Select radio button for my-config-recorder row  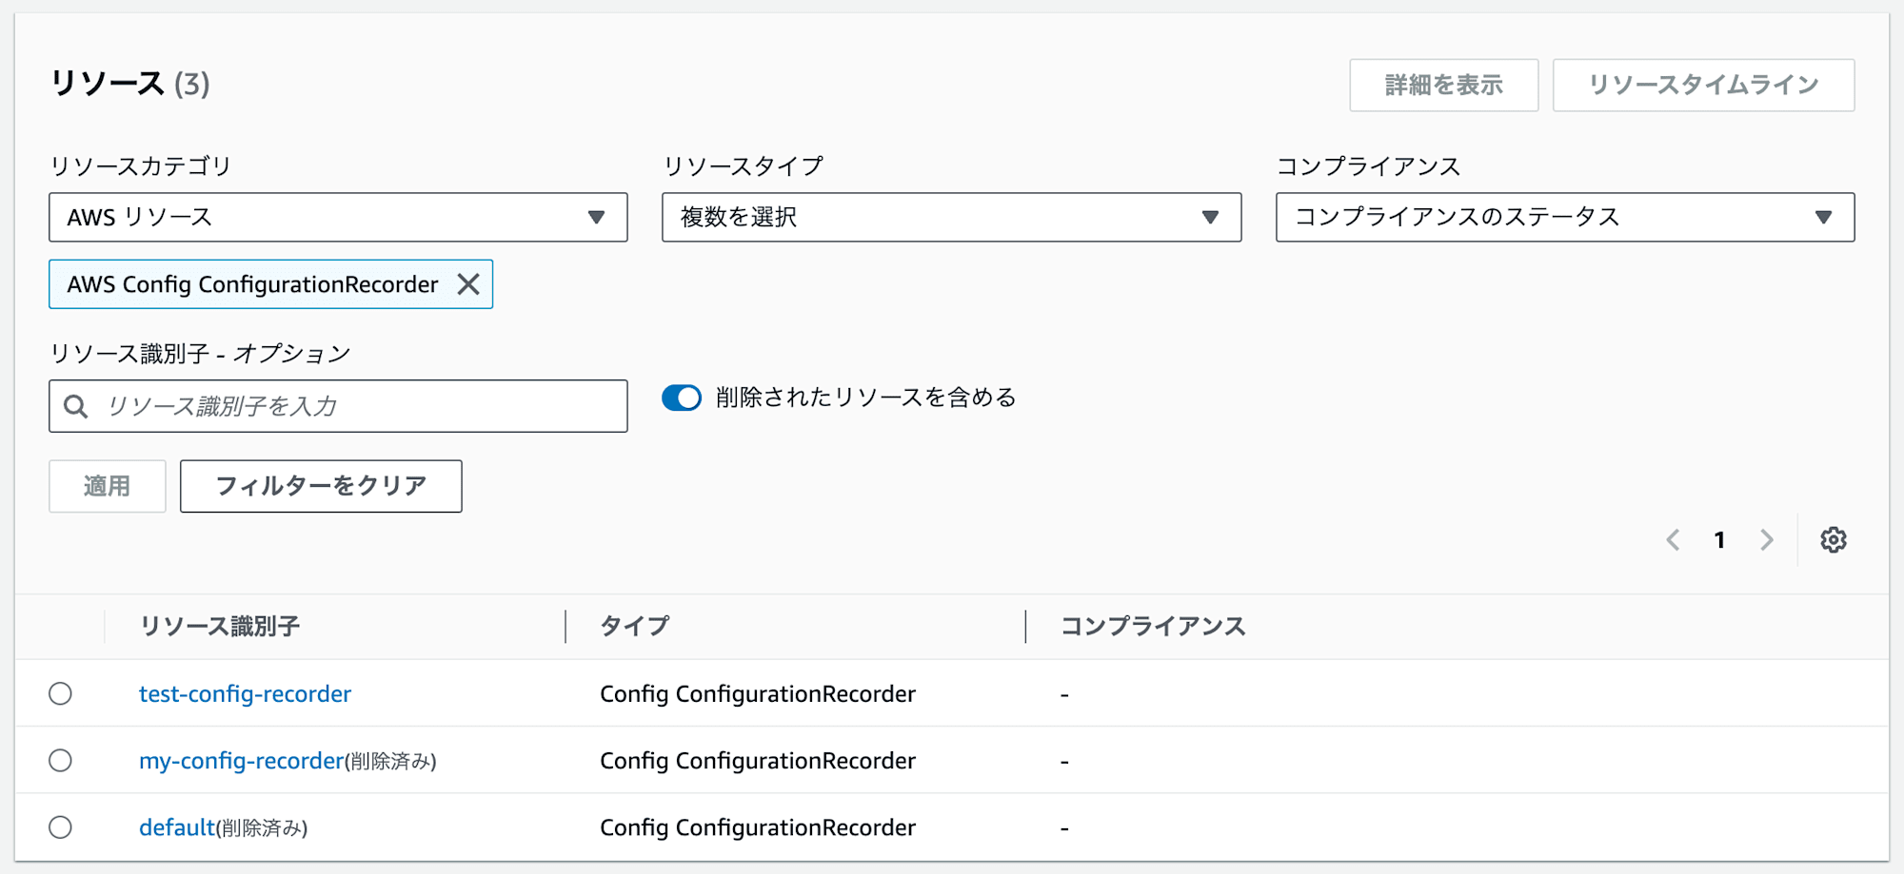pos(60,760)
